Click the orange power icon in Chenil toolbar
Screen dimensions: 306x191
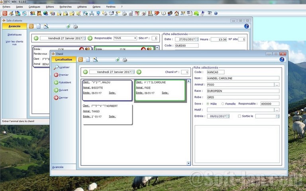point(80,59)
